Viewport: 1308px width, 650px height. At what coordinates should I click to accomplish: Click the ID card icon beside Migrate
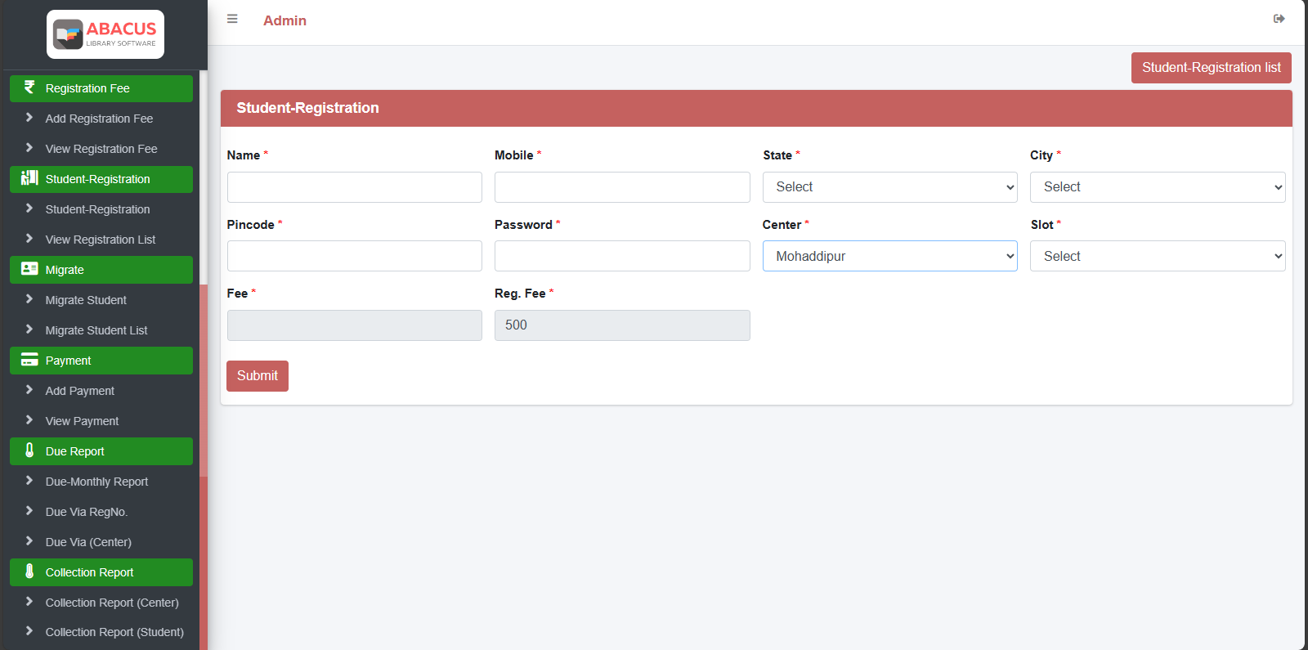point(29,269)
